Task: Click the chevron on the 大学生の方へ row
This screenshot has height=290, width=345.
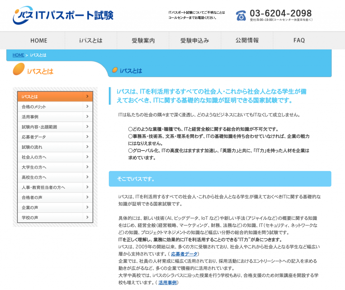Action: pyautogui.click(x=87, y=167)
